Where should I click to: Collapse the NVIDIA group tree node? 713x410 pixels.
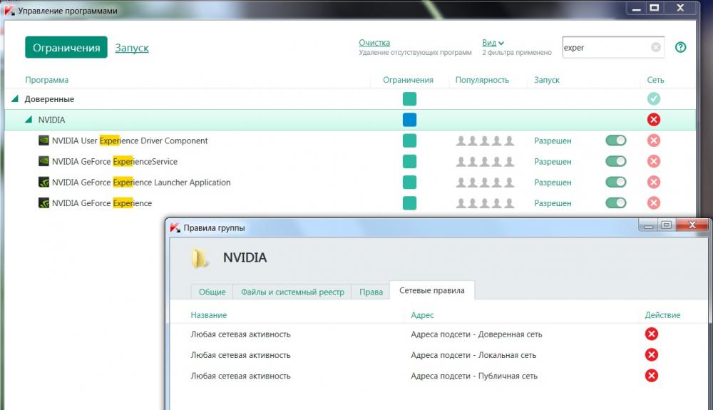click(29, 120)
